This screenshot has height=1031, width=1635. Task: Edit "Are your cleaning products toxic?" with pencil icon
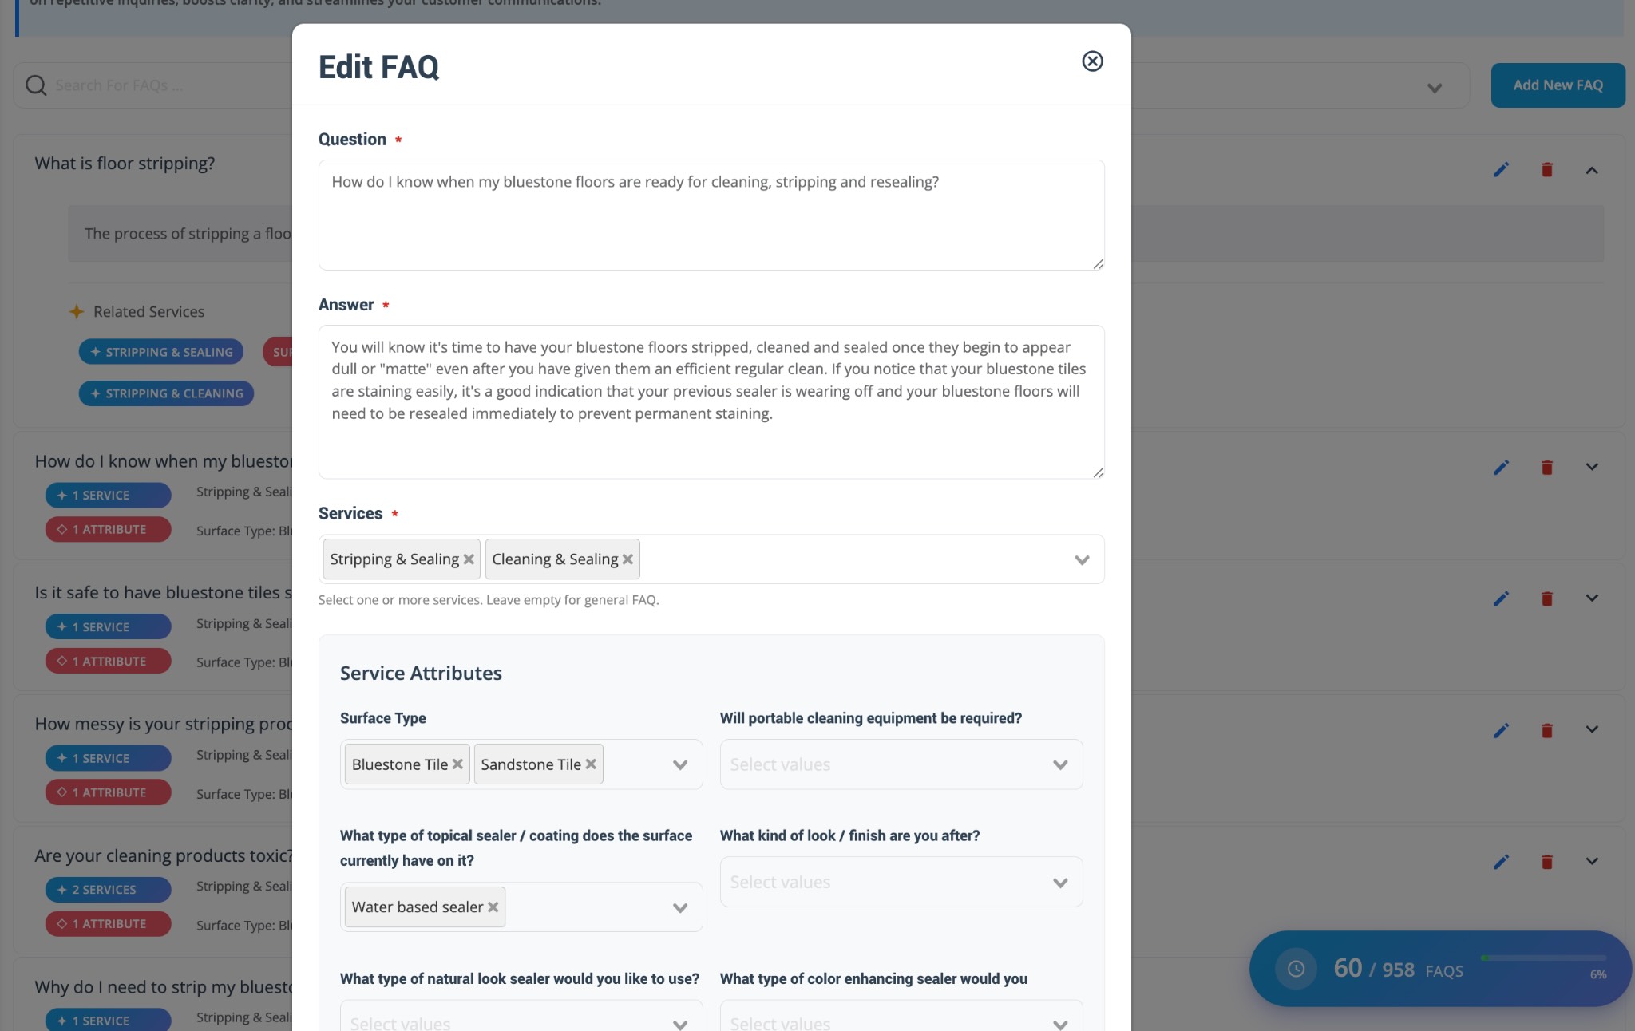pos(1501,862)
